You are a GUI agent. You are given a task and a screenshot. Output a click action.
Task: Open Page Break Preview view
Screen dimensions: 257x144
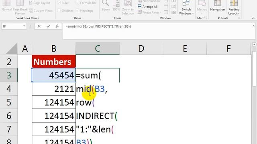(20, 8)
